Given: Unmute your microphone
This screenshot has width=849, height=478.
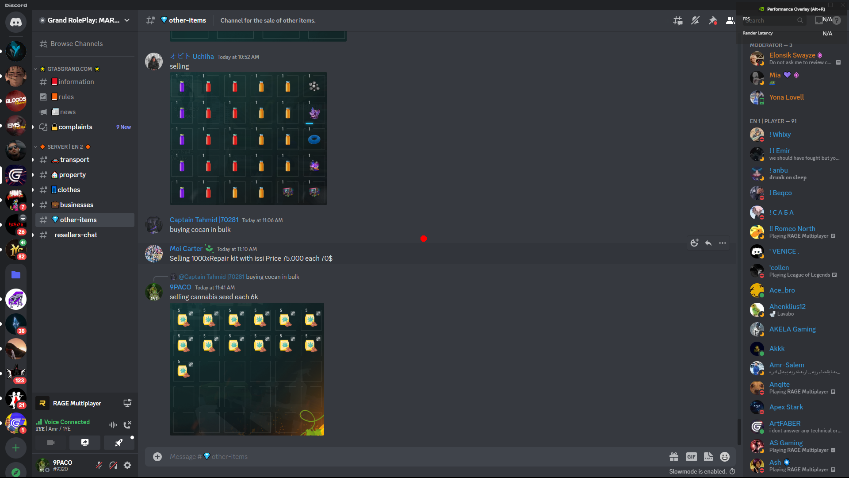Looking at the screenshot, I should tap(99, 465).
